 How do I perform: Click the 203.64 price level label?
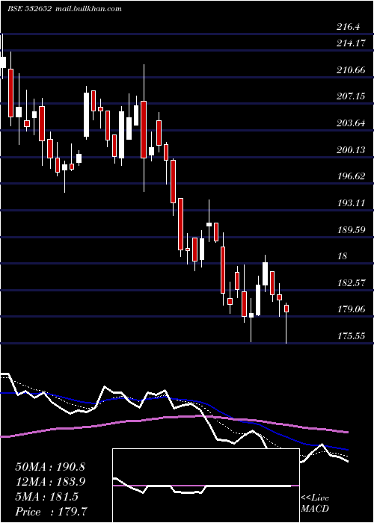(351, 123)
